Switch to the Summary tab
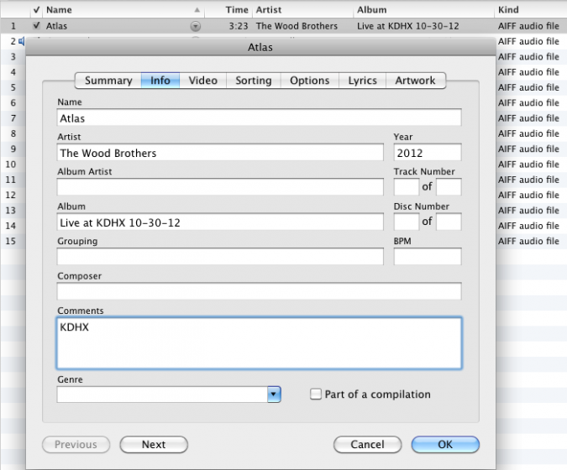Viewport: 567px width, 470px height. (x=108, y=81)
